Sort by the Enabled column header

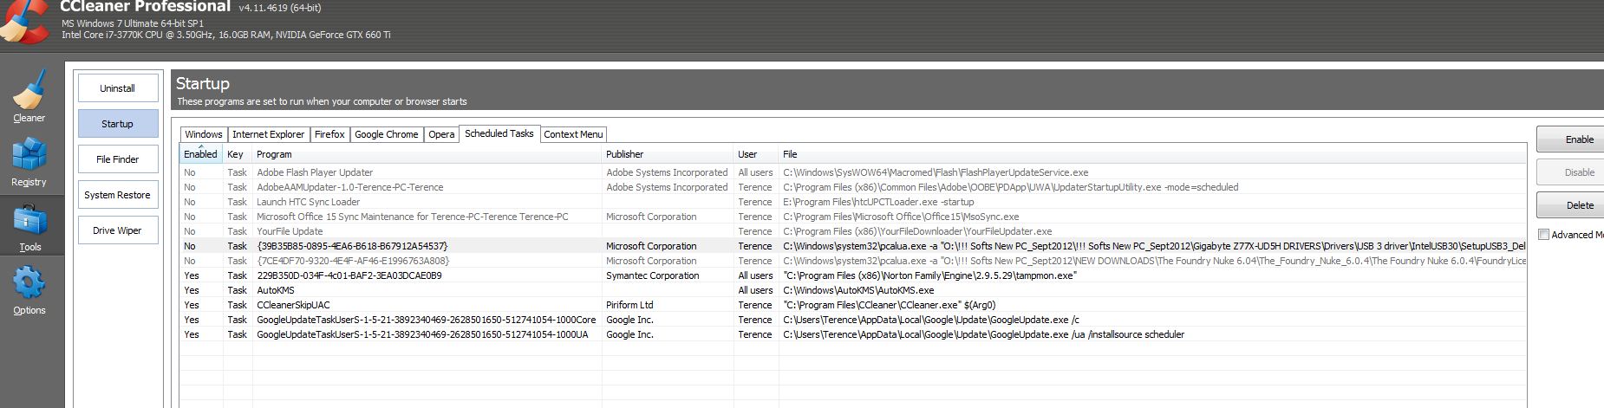[201, 154]
